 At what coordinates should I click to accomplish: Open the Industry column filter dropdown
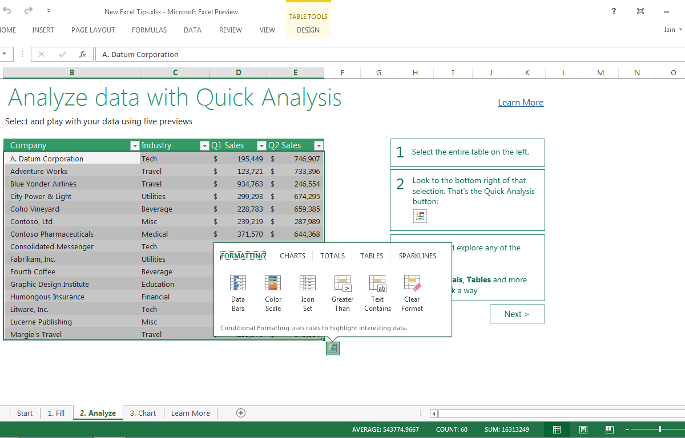204,145
